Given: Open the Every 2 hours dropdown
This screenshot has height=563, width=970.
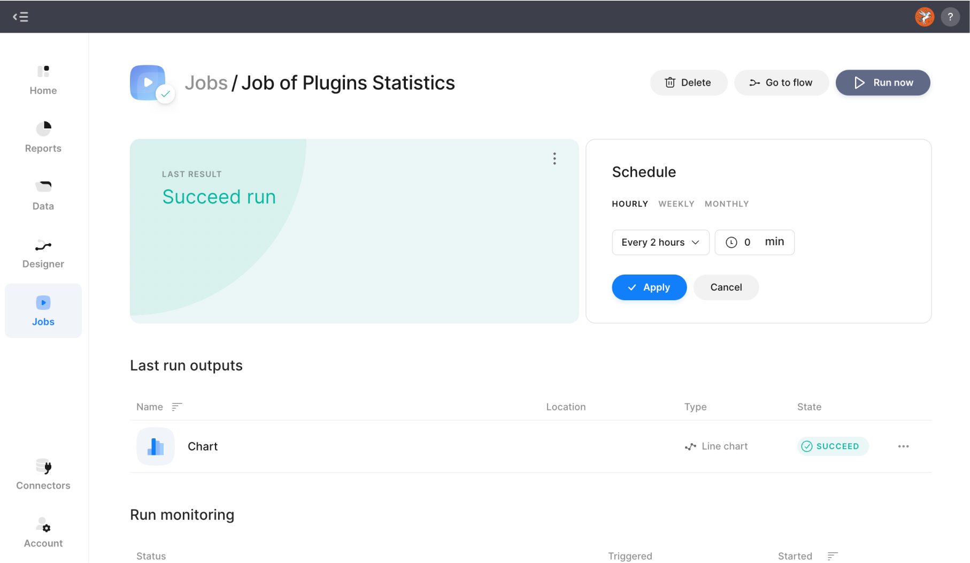Looking at the screenshot, I should [x=660, y=242].
